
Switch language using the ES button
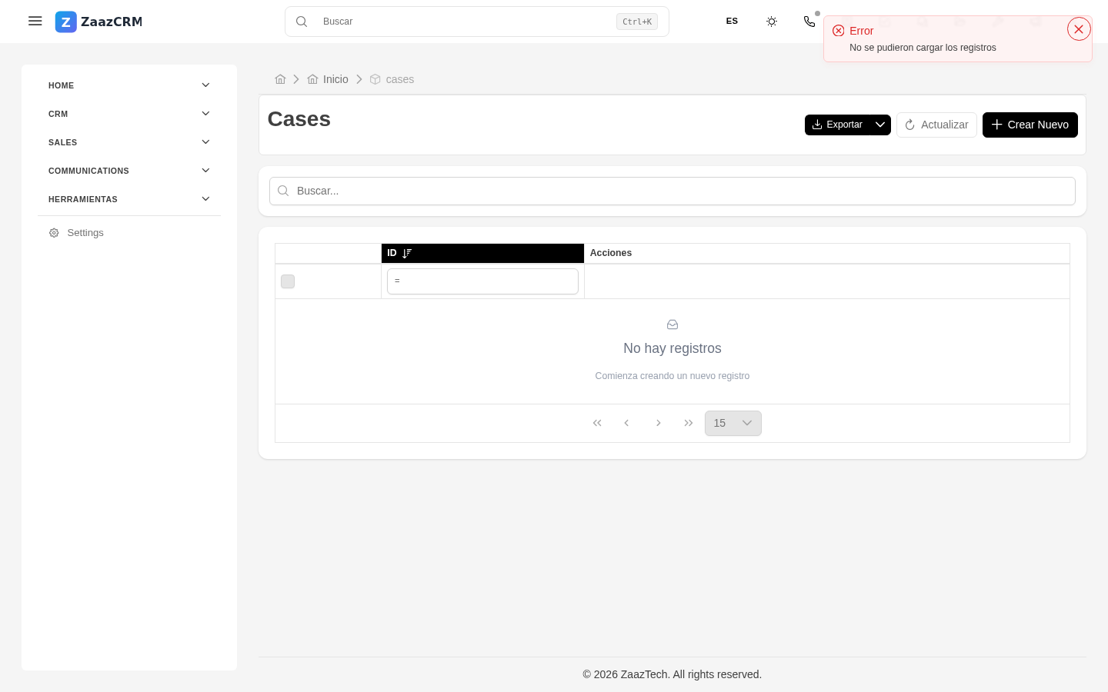click(732, 22)
